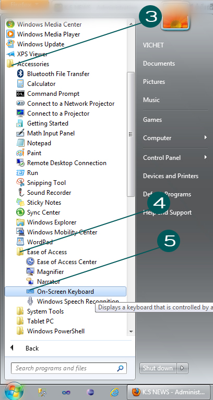Launch Notepad icon
Screen dimensions: 213x400
pos(20,143)
